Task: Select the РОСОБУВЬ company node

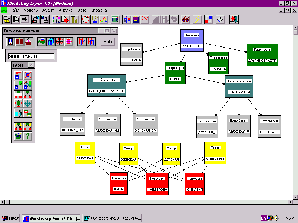Action: coord(192,41)
